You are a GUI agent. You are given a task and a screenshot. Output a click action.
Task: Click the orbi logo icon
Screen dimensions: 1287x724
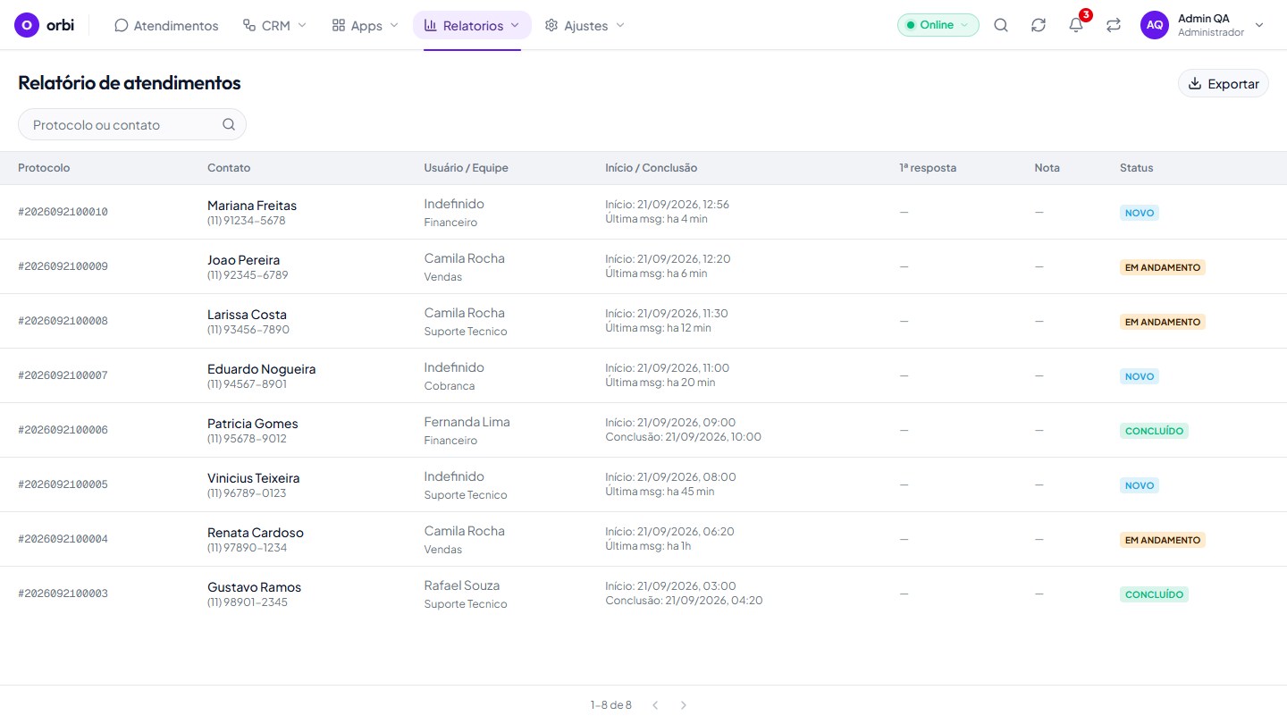click(27, 25)
